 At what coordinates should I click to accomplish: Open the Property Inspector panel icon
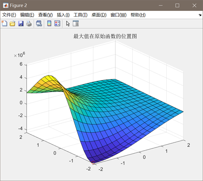(75, 24)
